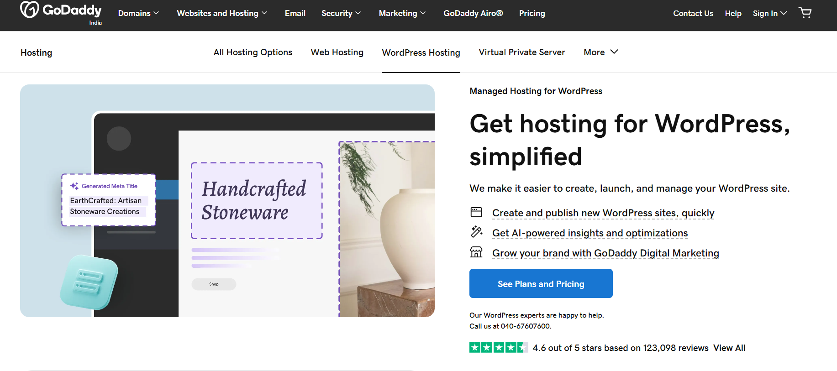Click Get AI-powered insights and optimizations link
The image size is (837, 371).
[x=590, y=233]
